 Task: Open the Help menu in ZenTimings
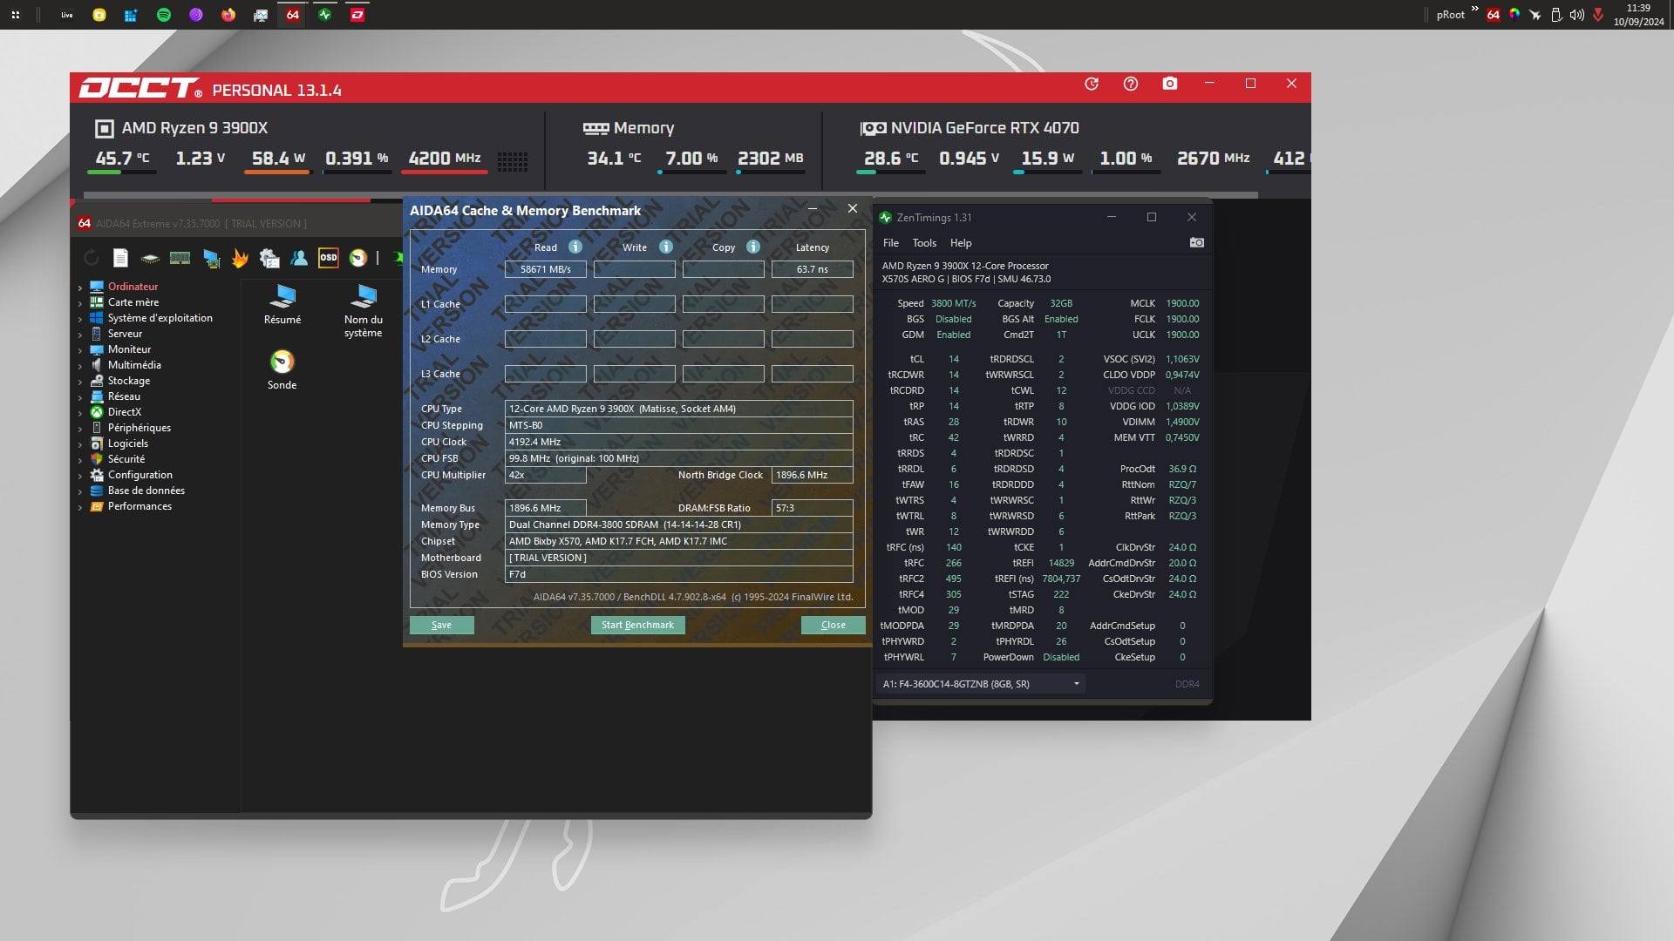point(961,243)
